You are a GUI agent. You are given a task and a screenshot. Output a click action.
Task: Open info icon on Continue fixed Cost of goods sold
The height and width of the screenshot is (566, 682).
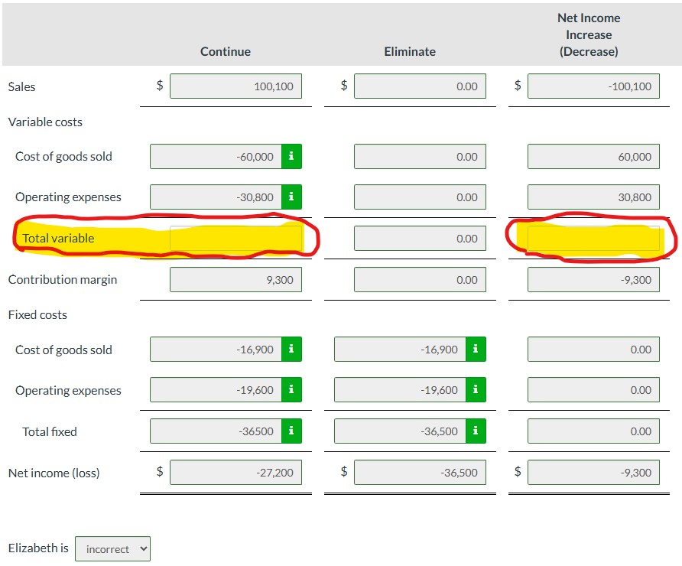[291, 349]
